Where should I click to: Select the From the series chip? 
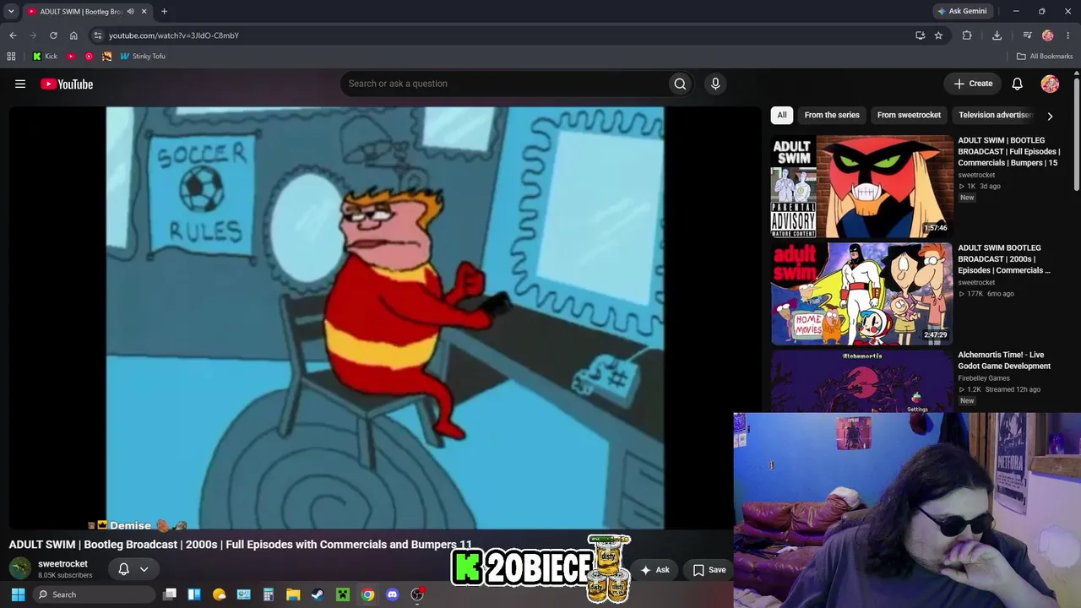832,115
